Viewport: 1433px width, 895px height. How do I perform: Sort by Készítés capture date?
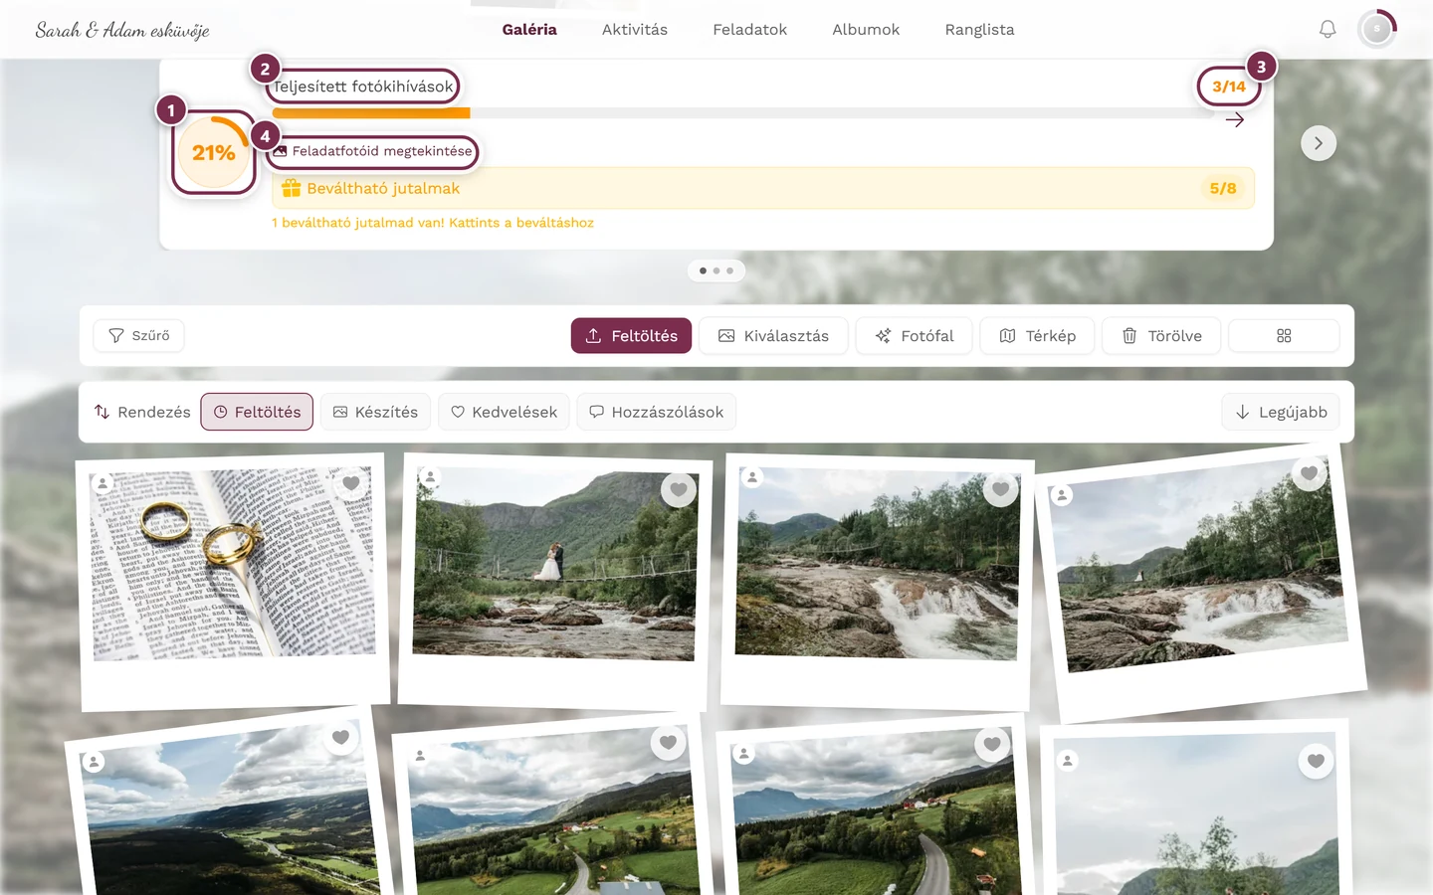pyautogui.click(x=375, y=412)
